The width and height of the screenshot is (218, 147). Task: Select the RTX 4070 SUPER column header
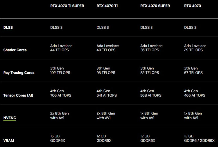[x=155, y=6]
